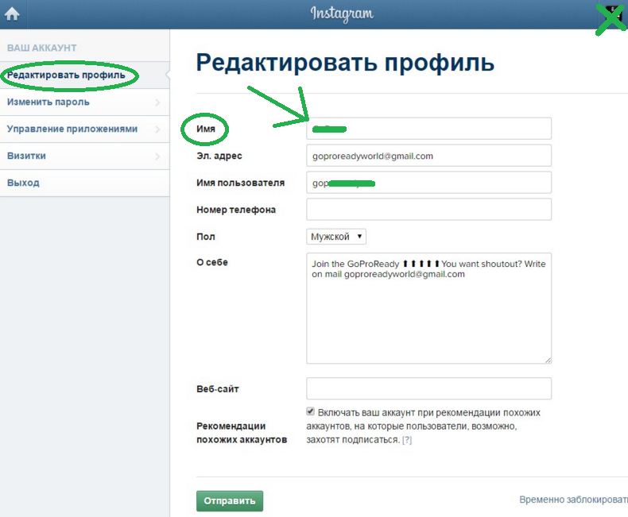The image size is (628, 517).
Task: Focus the О себе bio text area
Action: pos(428,308)
